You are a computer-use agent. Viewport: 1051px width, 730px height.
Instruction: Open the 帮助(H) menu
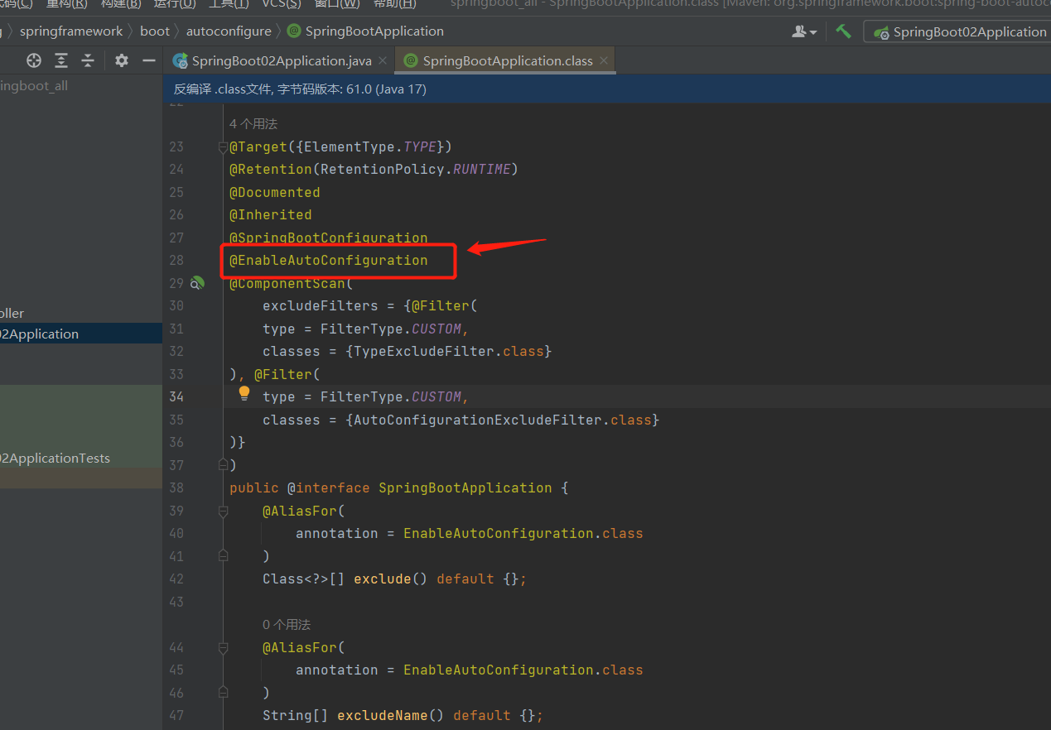pos(395,4)
